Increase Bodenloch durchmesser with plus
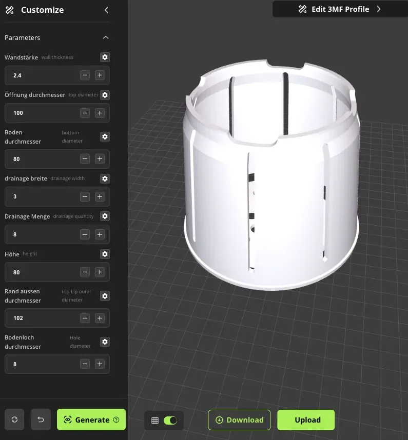This screenshot has width=408, height=440. 100,364
